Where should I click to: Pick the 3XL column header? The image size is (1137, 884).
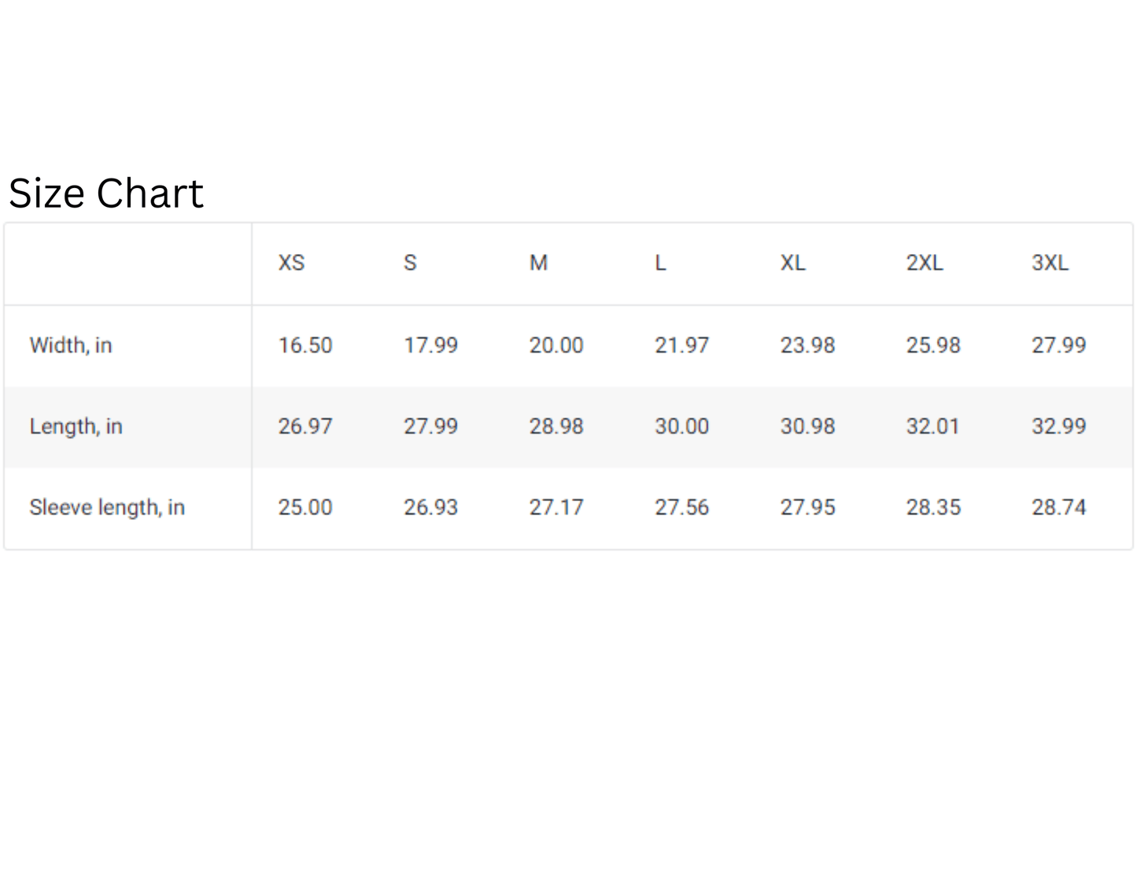point(1050,263)
